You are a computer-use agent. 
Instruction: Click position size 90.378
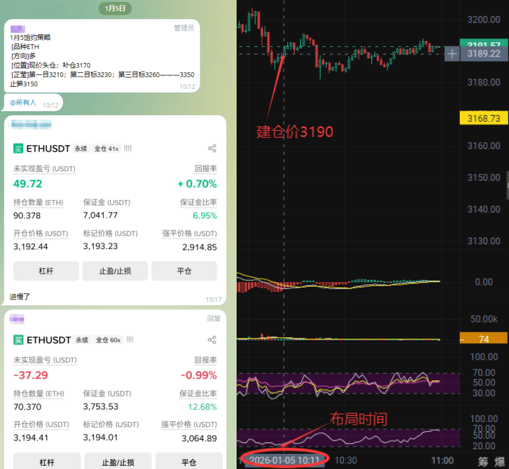tap(27, 216)
